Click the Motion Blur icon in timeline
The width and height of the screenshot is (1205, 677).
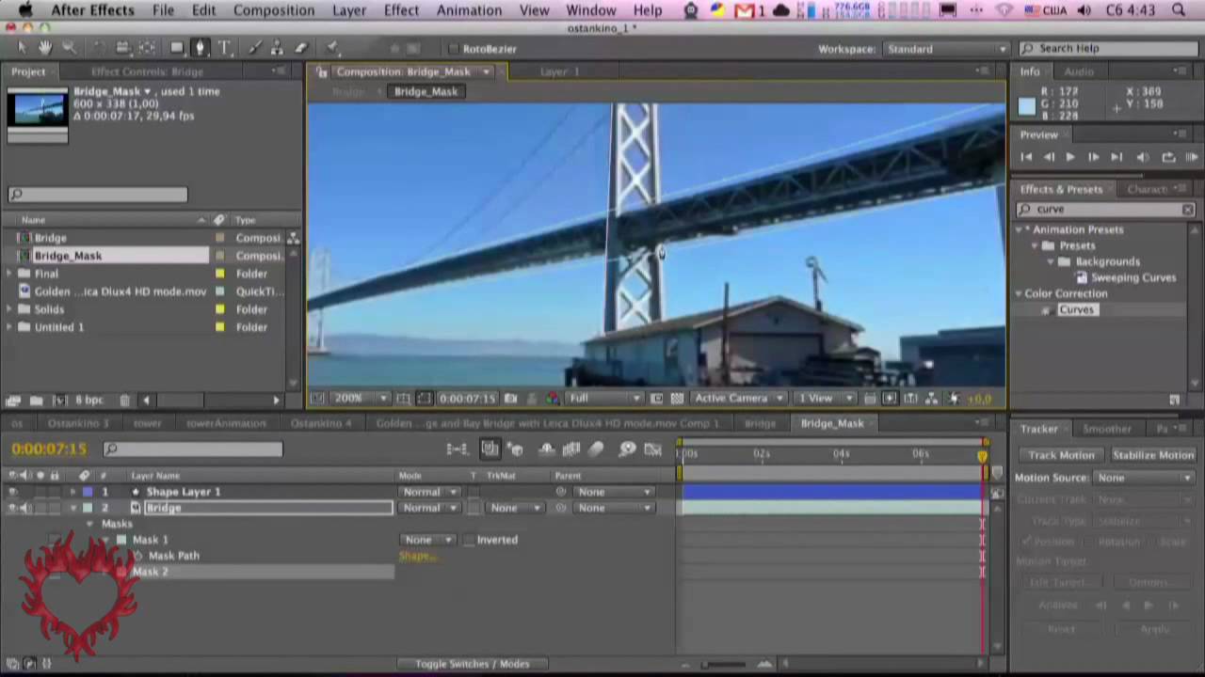(596, 449)
